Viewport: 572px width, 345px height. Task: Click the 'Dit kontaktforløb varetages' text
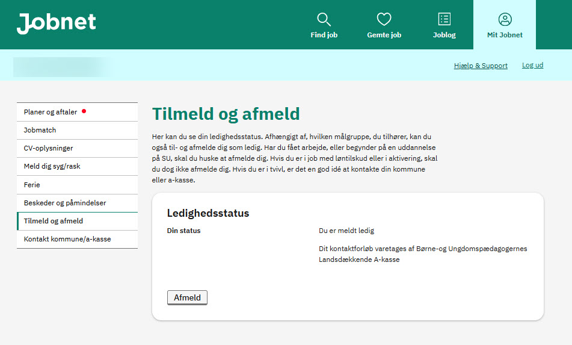coord(423,254)
